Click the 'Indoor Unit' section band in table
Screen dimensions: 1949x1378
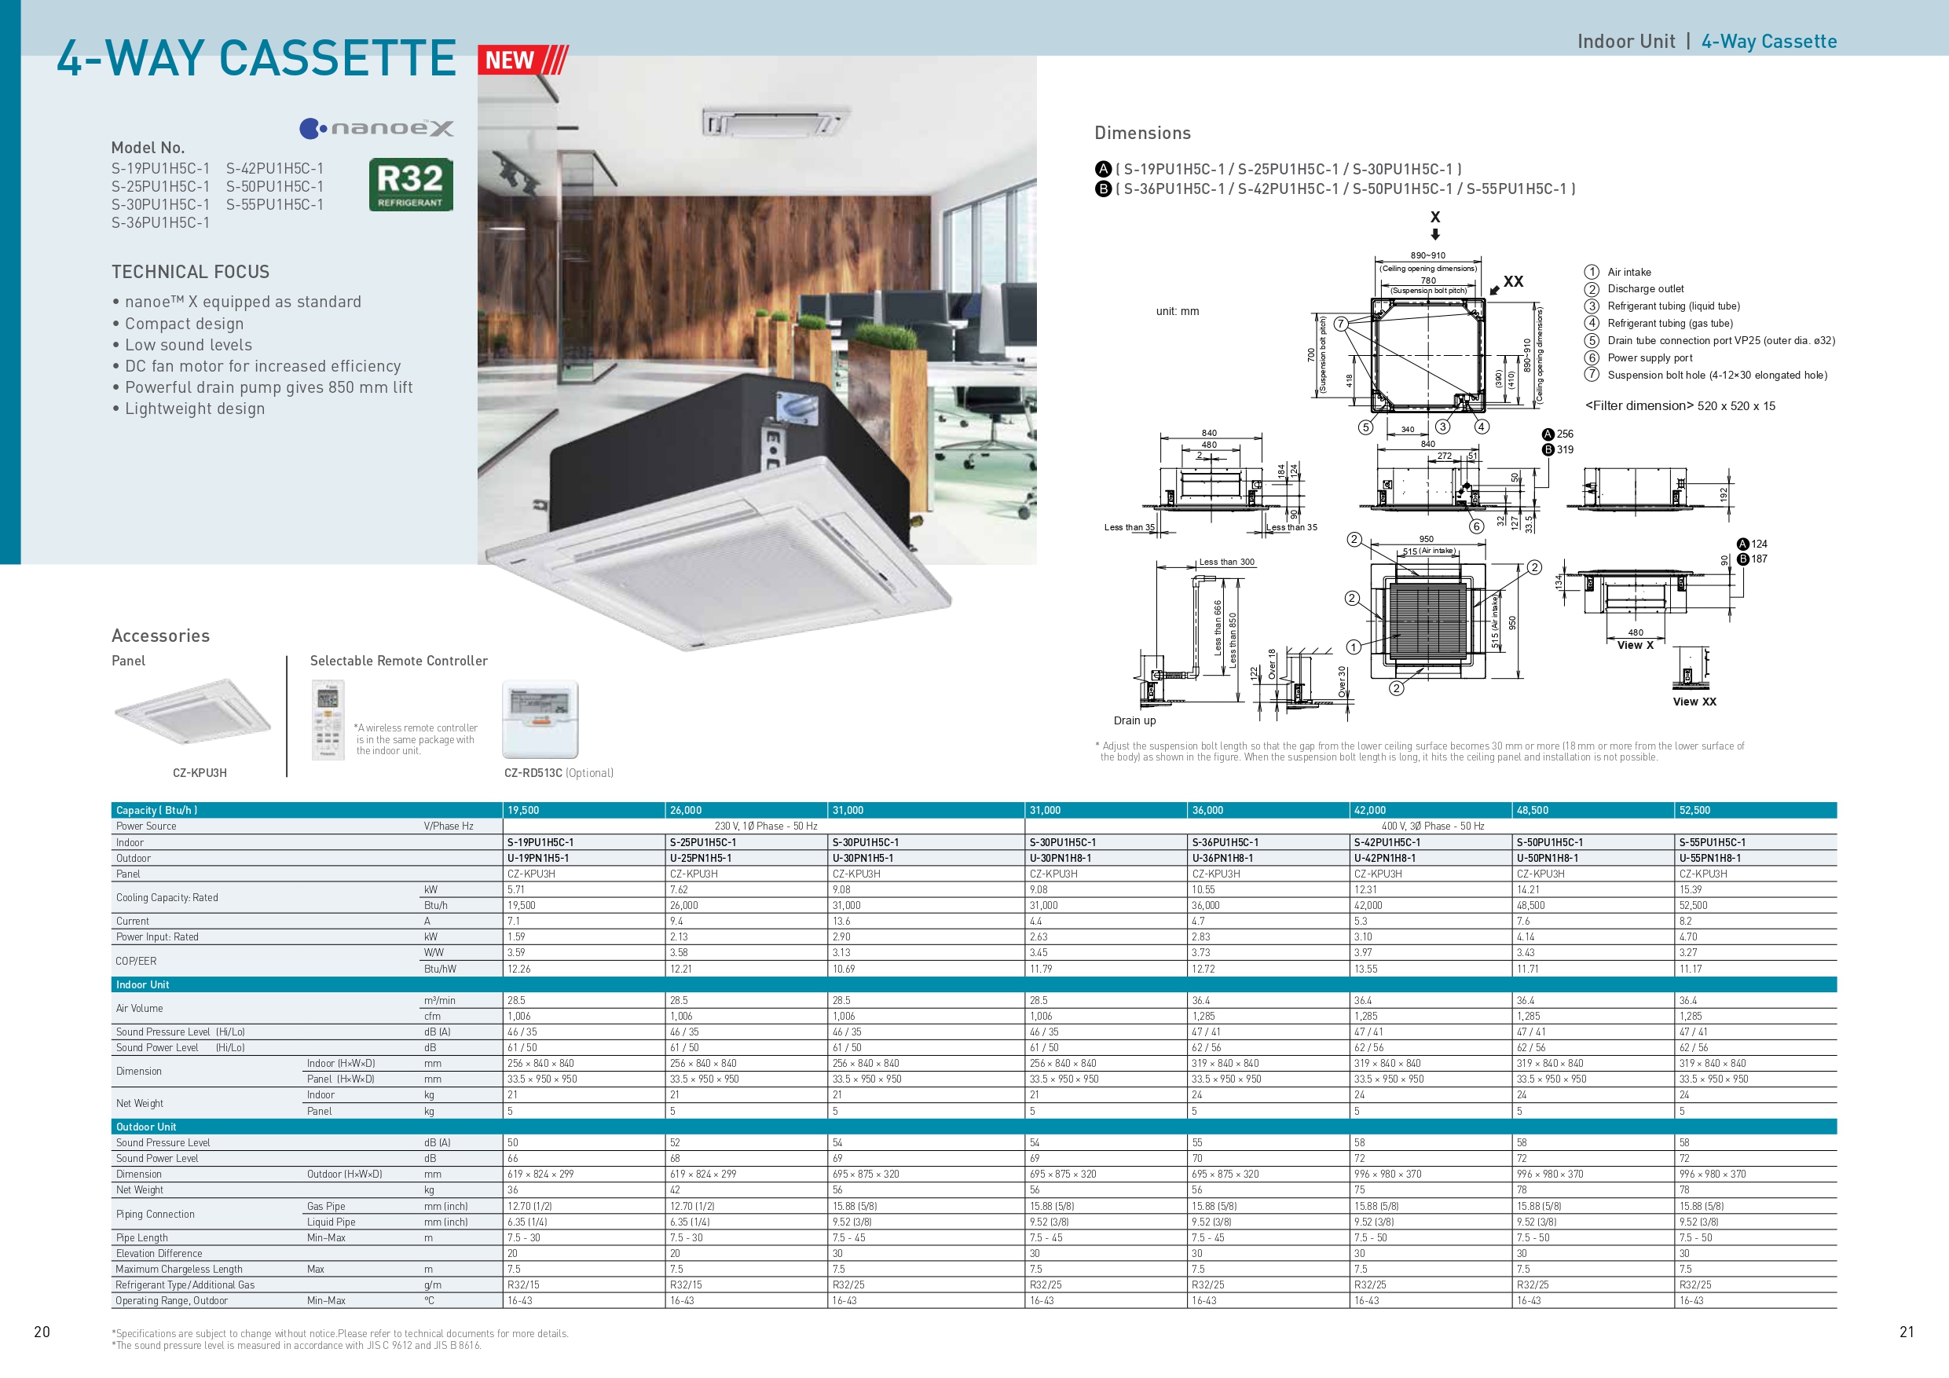point(973,985)
